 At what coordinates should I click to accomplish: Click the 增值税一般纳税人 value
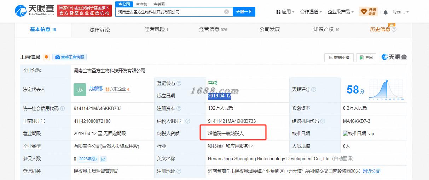click(x=226, y=134)
